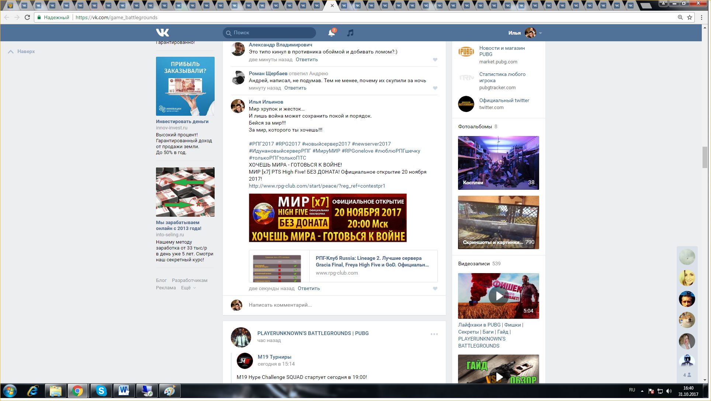Click the М19 Турниры avatar icon
The height and width of the screenshot is (401, 711).
245,361
